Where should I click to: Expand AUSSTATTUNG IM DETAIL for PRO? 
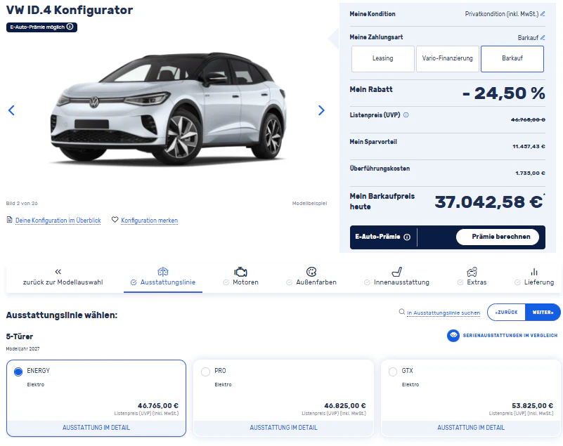284,428
